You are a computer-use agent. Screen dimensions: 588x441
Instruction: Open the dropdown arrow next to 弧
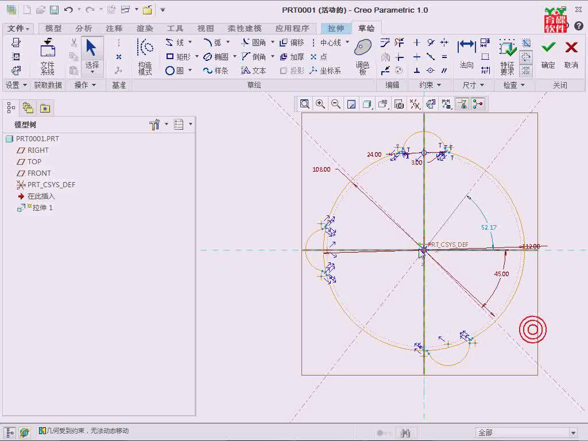click(x=227, y=42)
